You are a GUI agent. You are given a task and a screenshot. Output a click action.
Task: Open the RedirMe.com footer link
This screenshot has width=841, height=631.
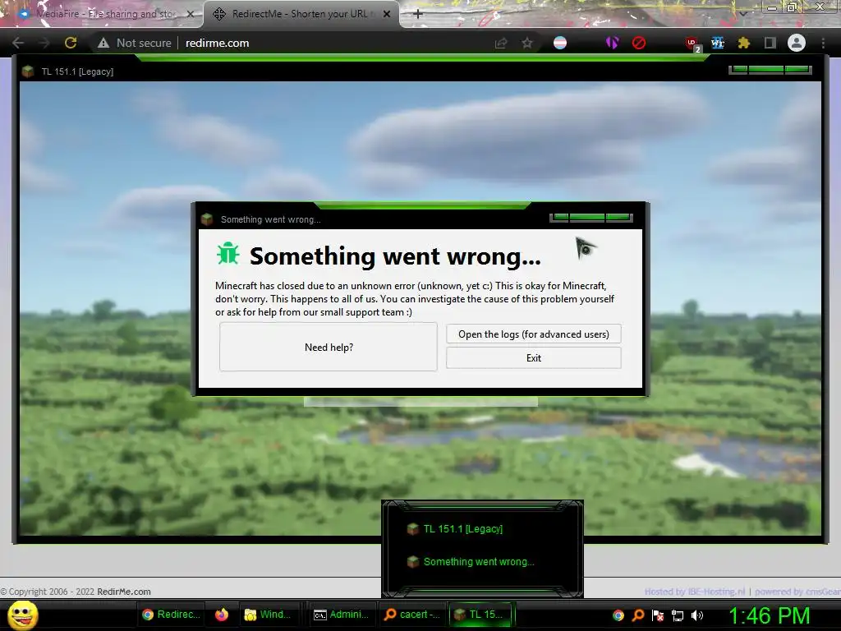(x=124, y=592)
